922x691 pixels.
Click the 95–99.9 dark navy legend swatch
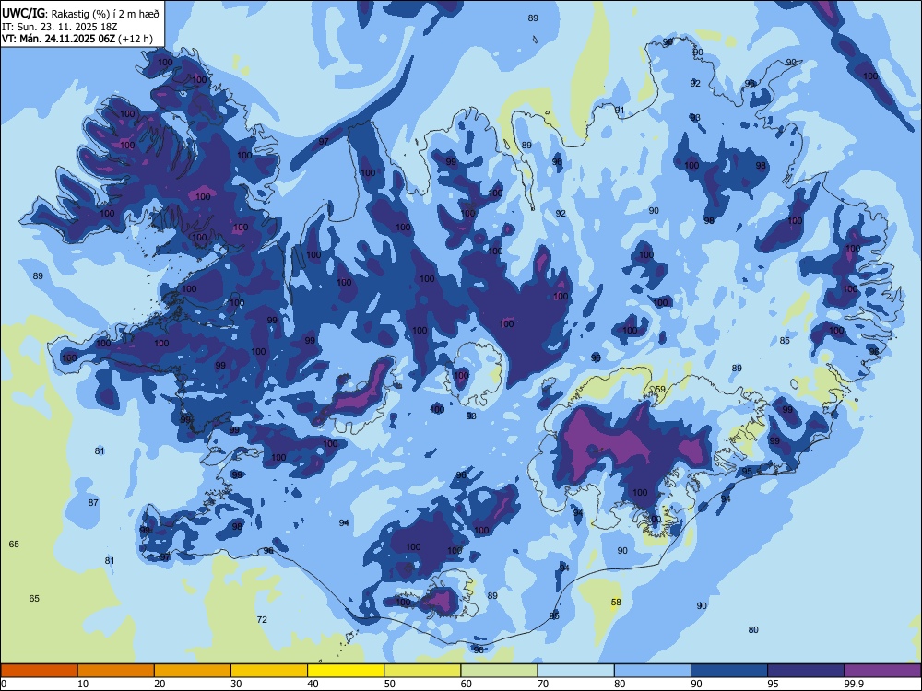point(806,671)
